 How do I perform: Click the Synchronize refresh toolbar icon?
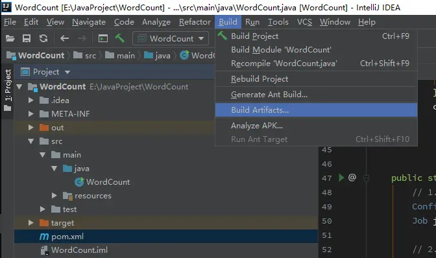pyautogui.click(x=43, y=38)
